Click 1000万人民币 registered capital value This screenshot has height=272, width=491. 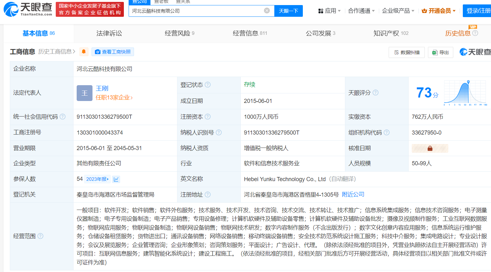pyautogui.click(x=261, y=117)
